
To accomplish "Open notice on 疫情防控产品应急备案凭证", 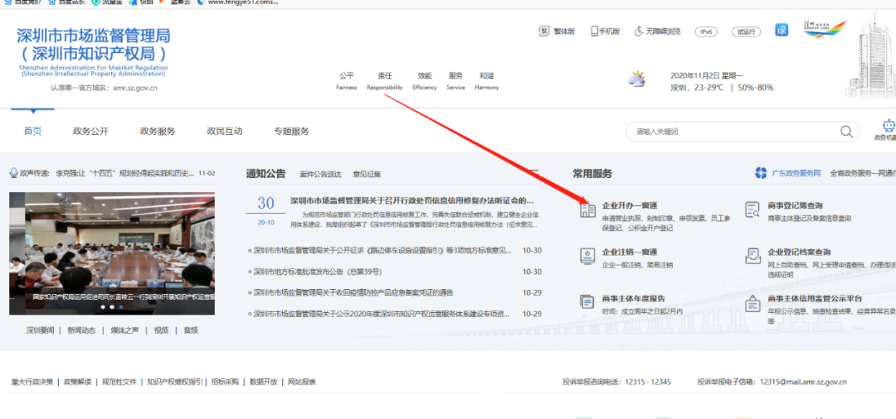I will point(353,292).
